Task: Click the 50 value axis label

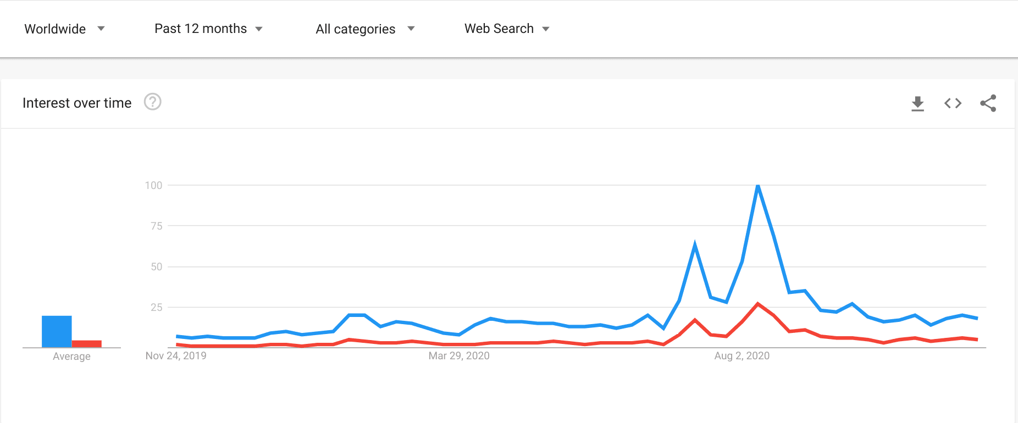Action: (x=156, y=266)
